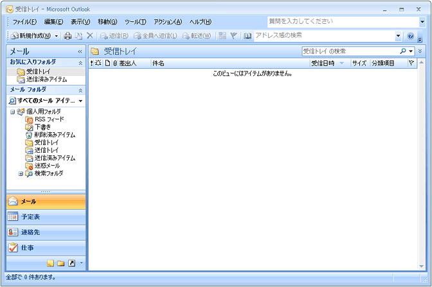Click the question input field
Viewport: 432px width, 287px height.
[343, 22]
